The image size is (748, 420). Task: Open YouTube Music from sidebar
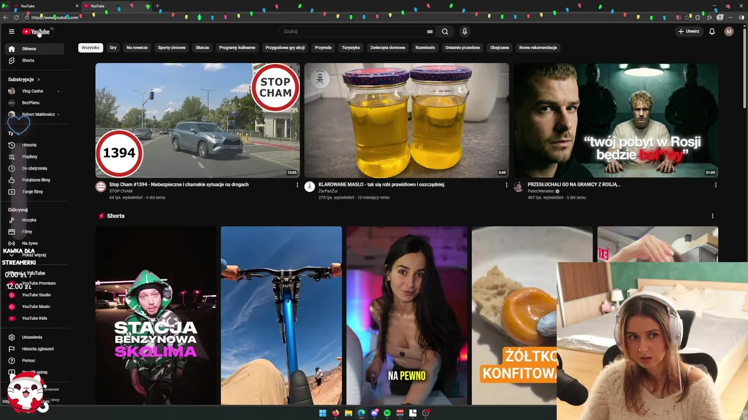pos(34,306)
